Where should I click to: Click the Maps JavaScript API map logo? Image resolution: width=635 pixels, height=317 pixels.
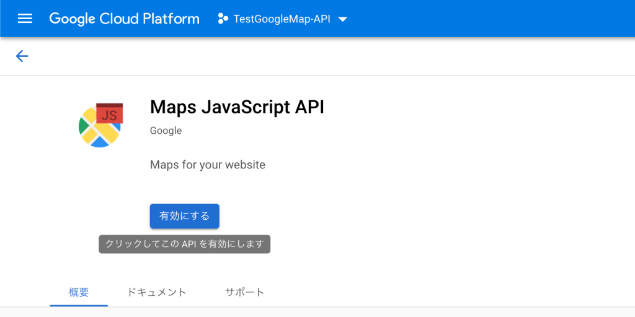pos(100,125)
